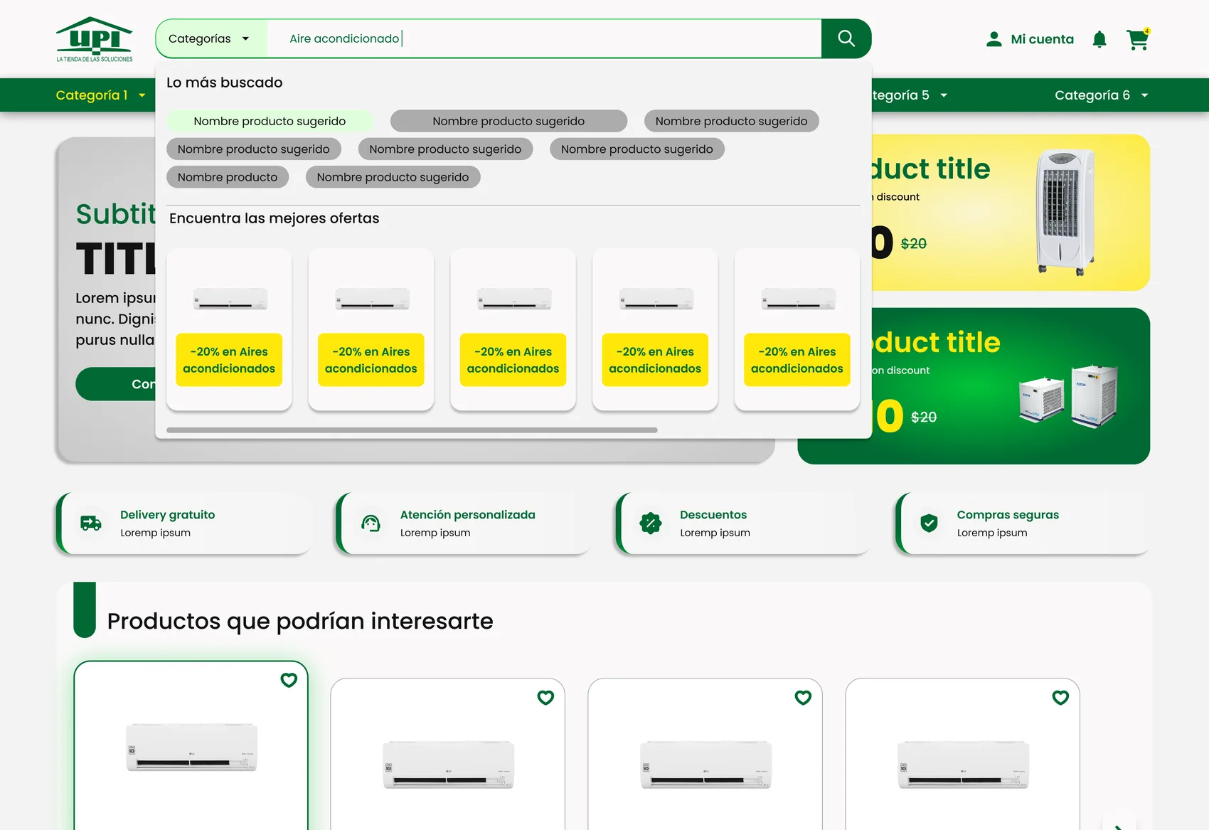Click the air conditioner image in the green-outlined card
1209x830 pixels.
point(191,747)
